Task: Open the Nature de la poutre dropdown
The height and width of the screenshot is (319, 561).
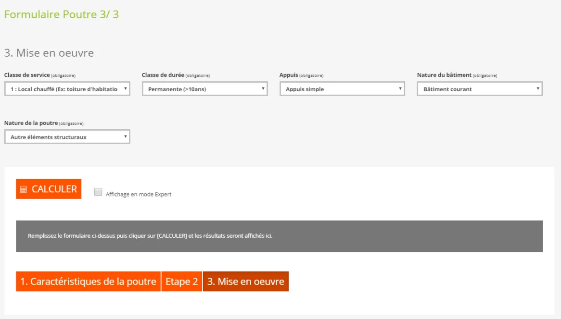Action: pos(67,137)
